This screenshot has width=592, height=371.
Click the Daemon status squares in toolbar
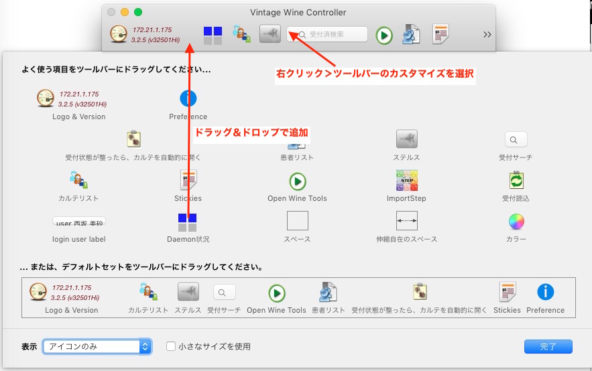[x=213, y=35]
